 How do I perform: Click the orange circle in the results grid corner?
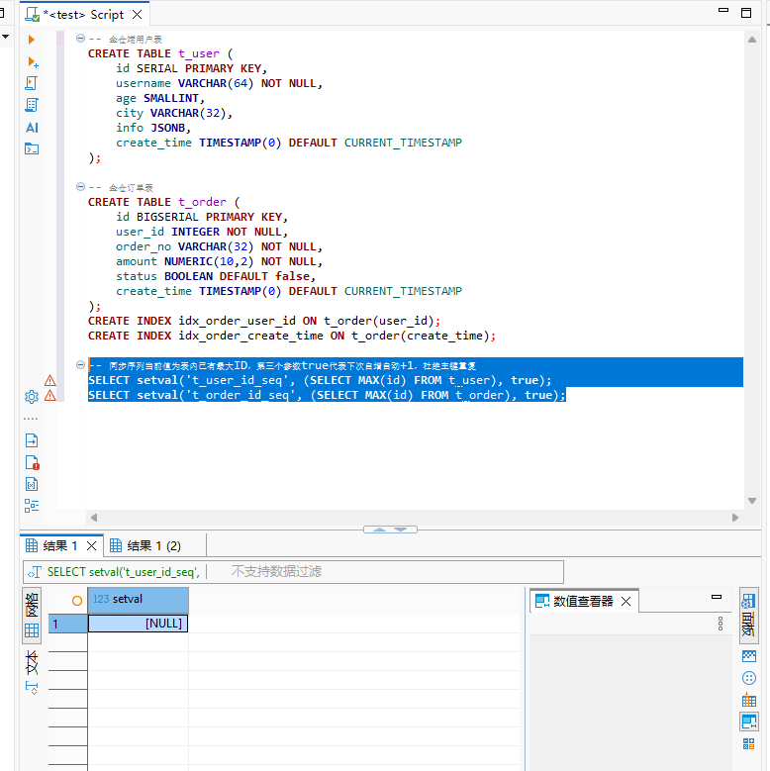(x=77, y=601)
